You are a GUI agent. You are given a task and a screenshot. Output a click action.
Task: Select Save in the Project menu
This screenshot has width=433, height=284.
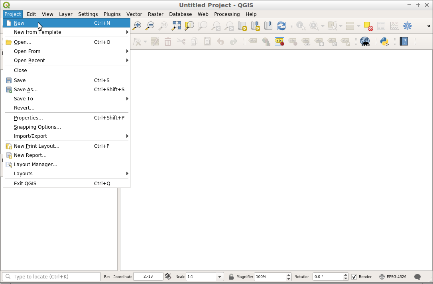coord(67,80)
